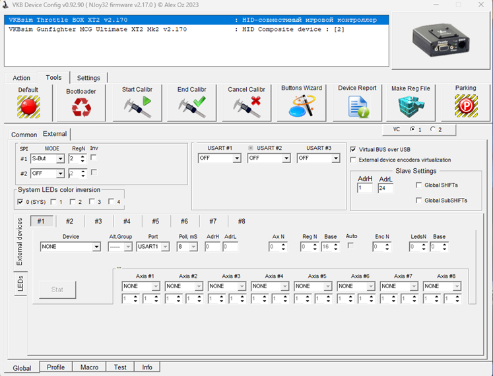Disable Virtual BUS over USB checkbox
This screenshot has width=493, height=376.
(354, 150)
